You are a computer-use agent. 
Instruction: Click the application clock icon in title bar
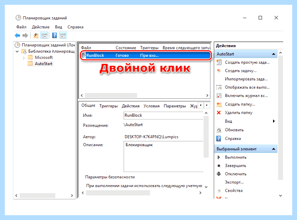pyautogui.click(x=18, y=18)
